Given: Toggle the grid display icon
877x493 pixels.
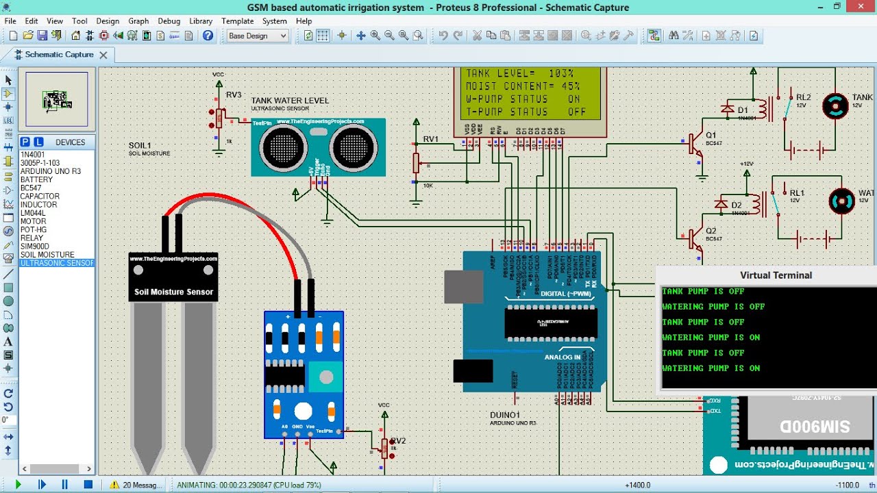Looking at the screenshot, I should click(323, 36).
